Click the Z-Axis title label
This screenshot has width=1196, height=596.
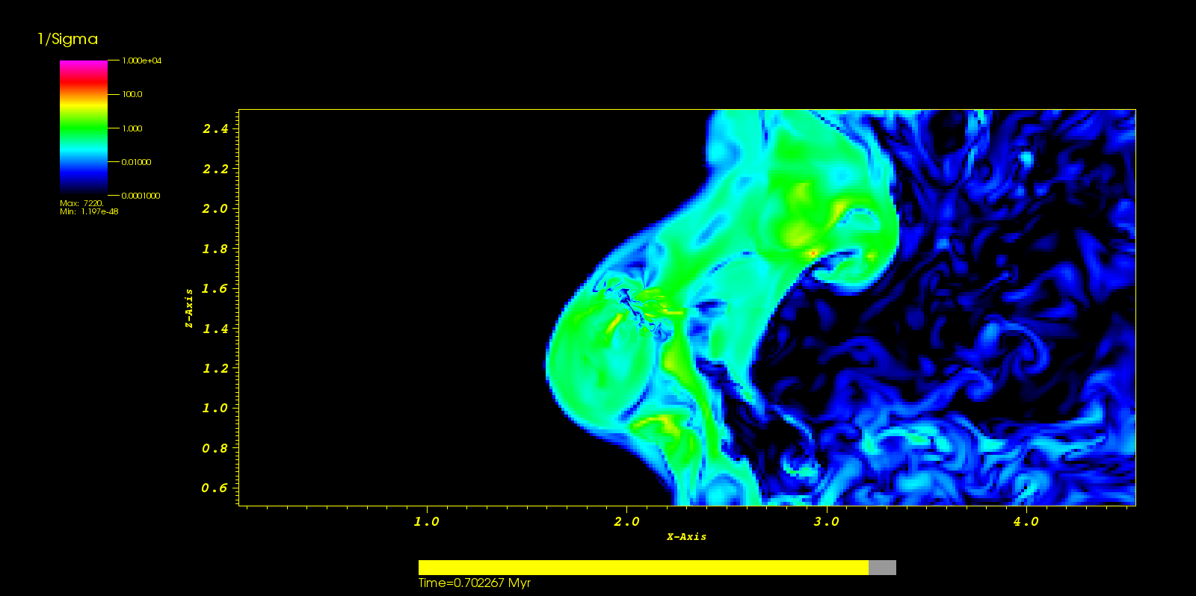[x=190, y=308]
